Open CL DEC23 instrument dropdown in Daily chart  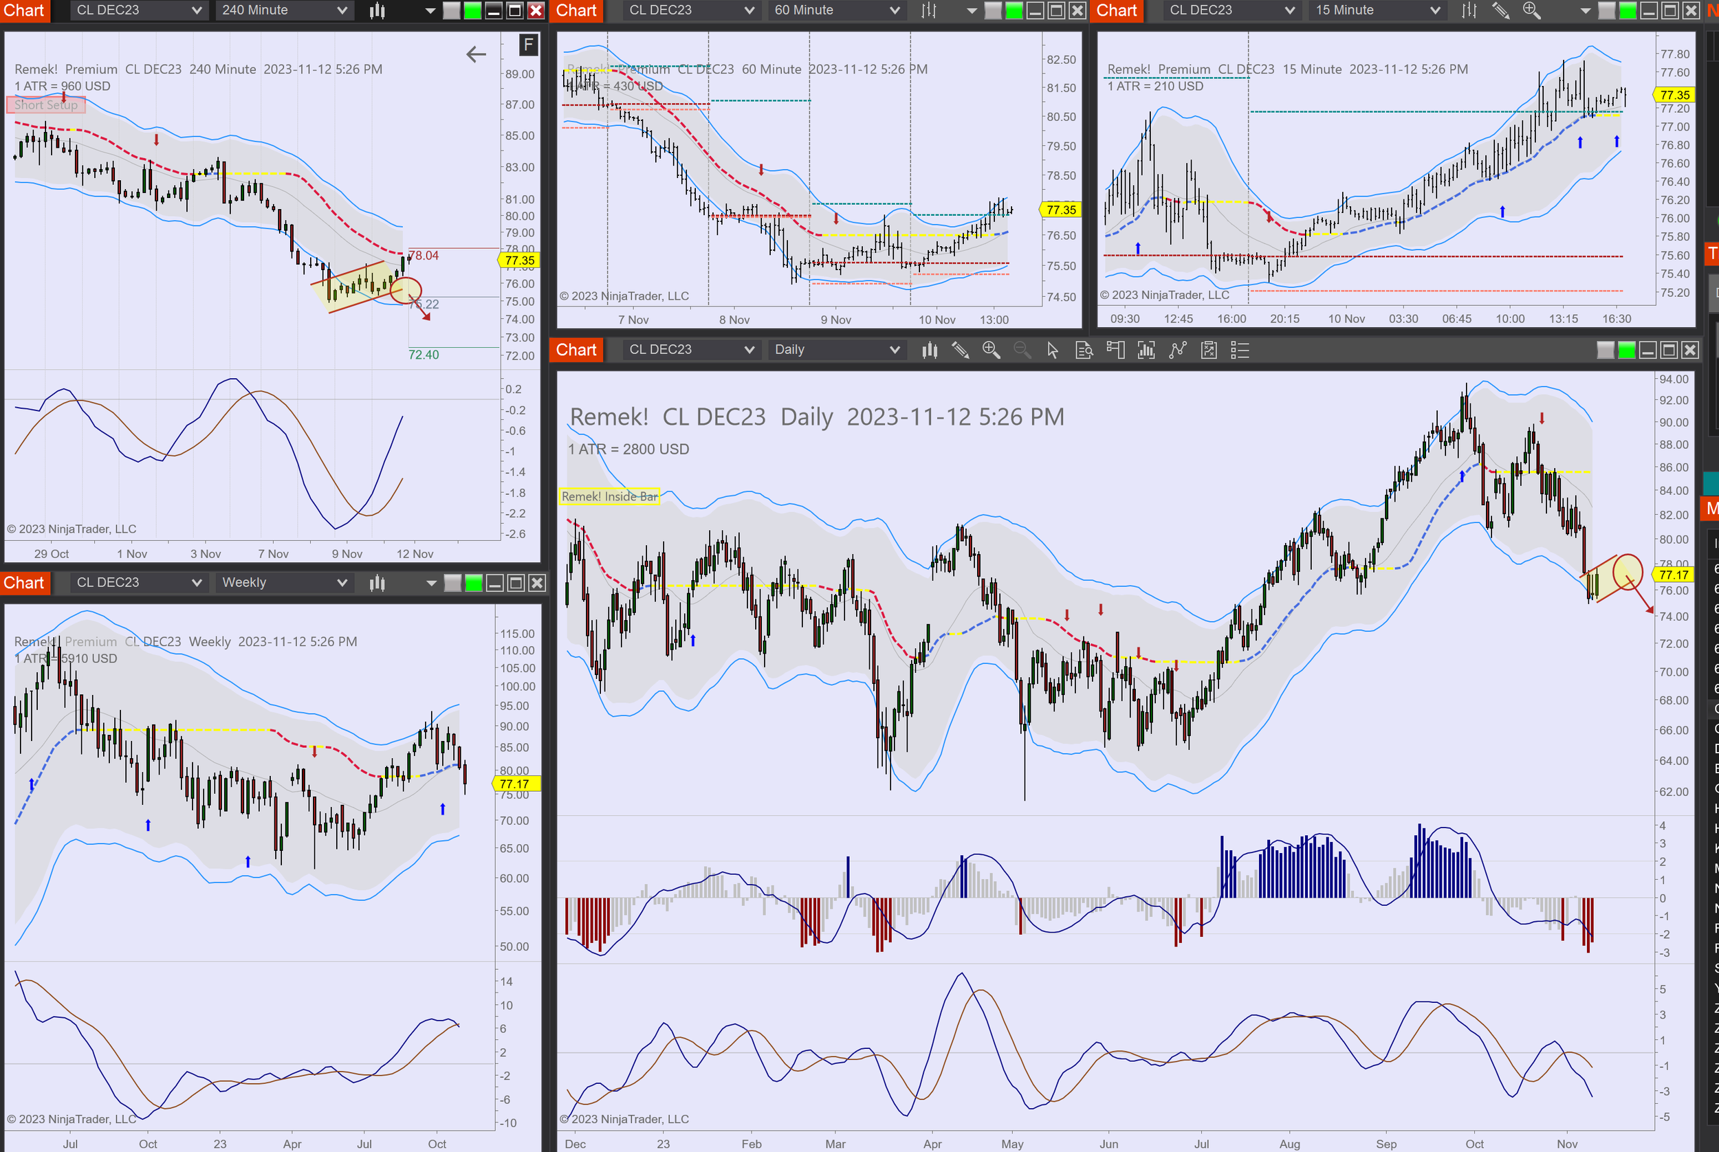(690, 351)
